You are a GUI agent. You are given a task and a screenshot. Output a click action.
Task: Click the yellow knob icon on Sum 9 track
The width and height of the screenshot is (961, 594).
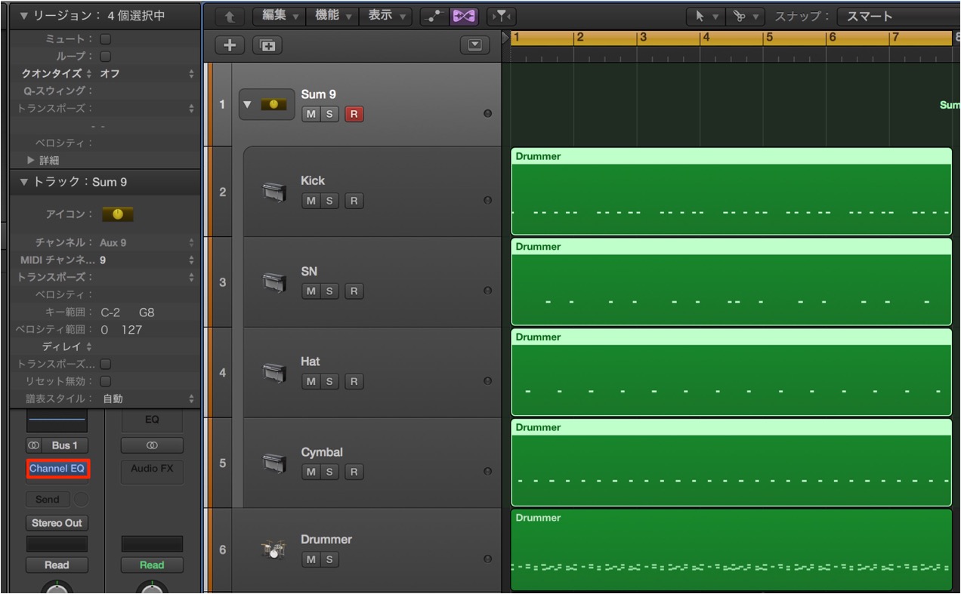pyautogui.click(x=273, y=104)
